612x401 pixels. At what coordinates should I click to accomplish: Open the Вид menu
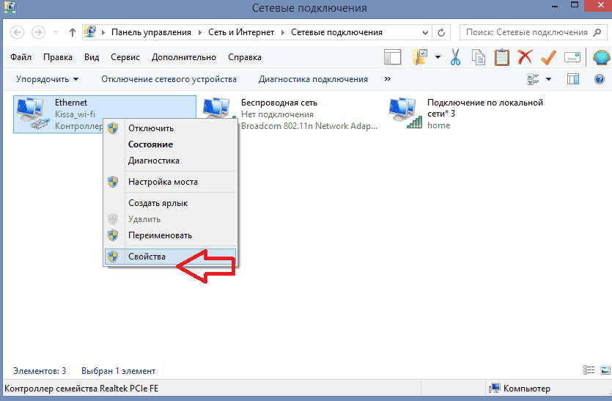click(92, 57)
